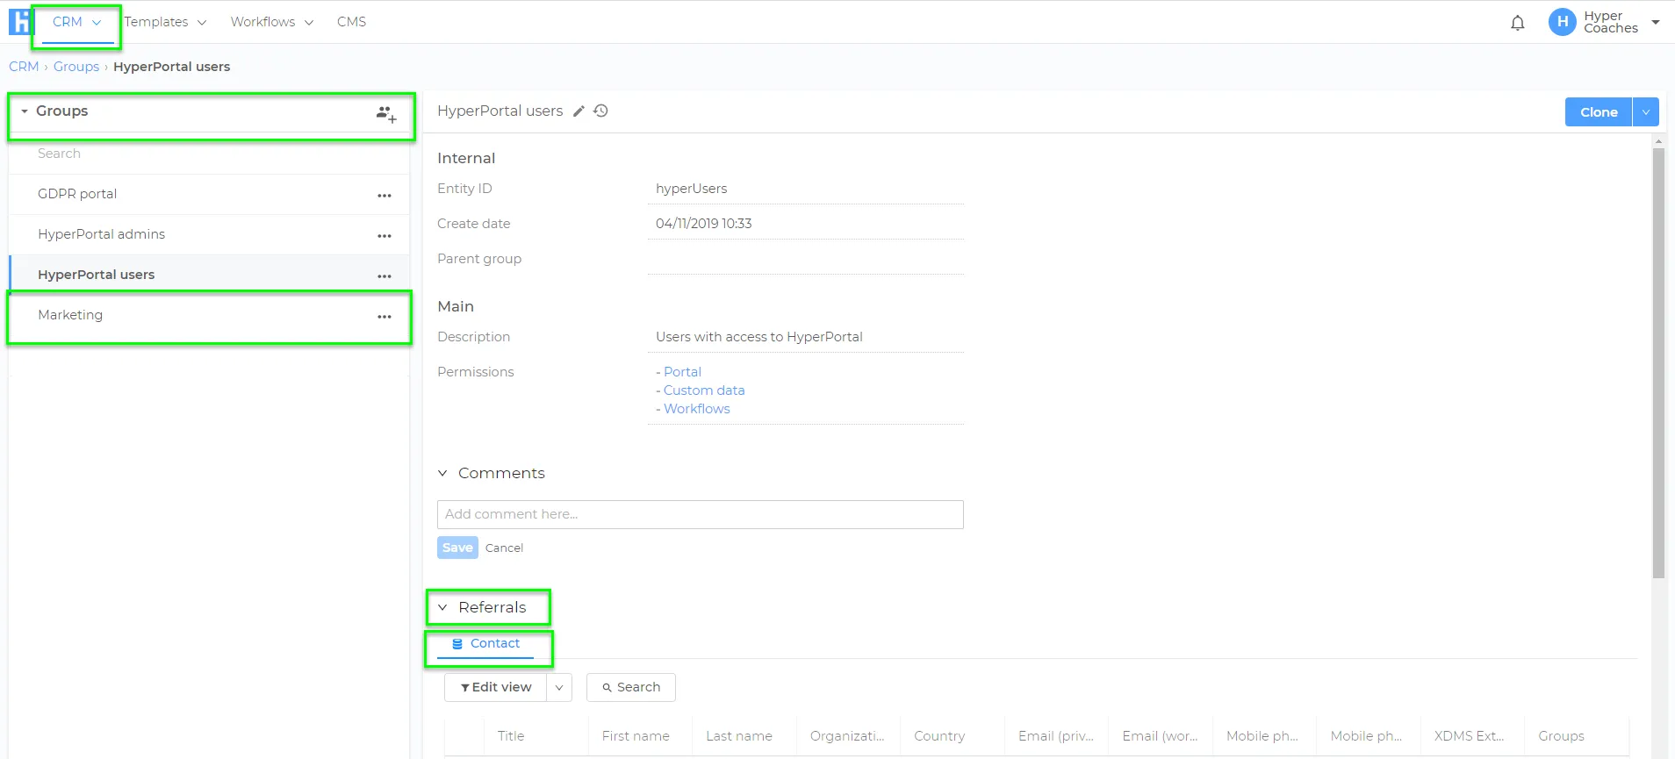Collapse the Referrals section
Screen dimensions: 1675x759
tap(442, 607)
